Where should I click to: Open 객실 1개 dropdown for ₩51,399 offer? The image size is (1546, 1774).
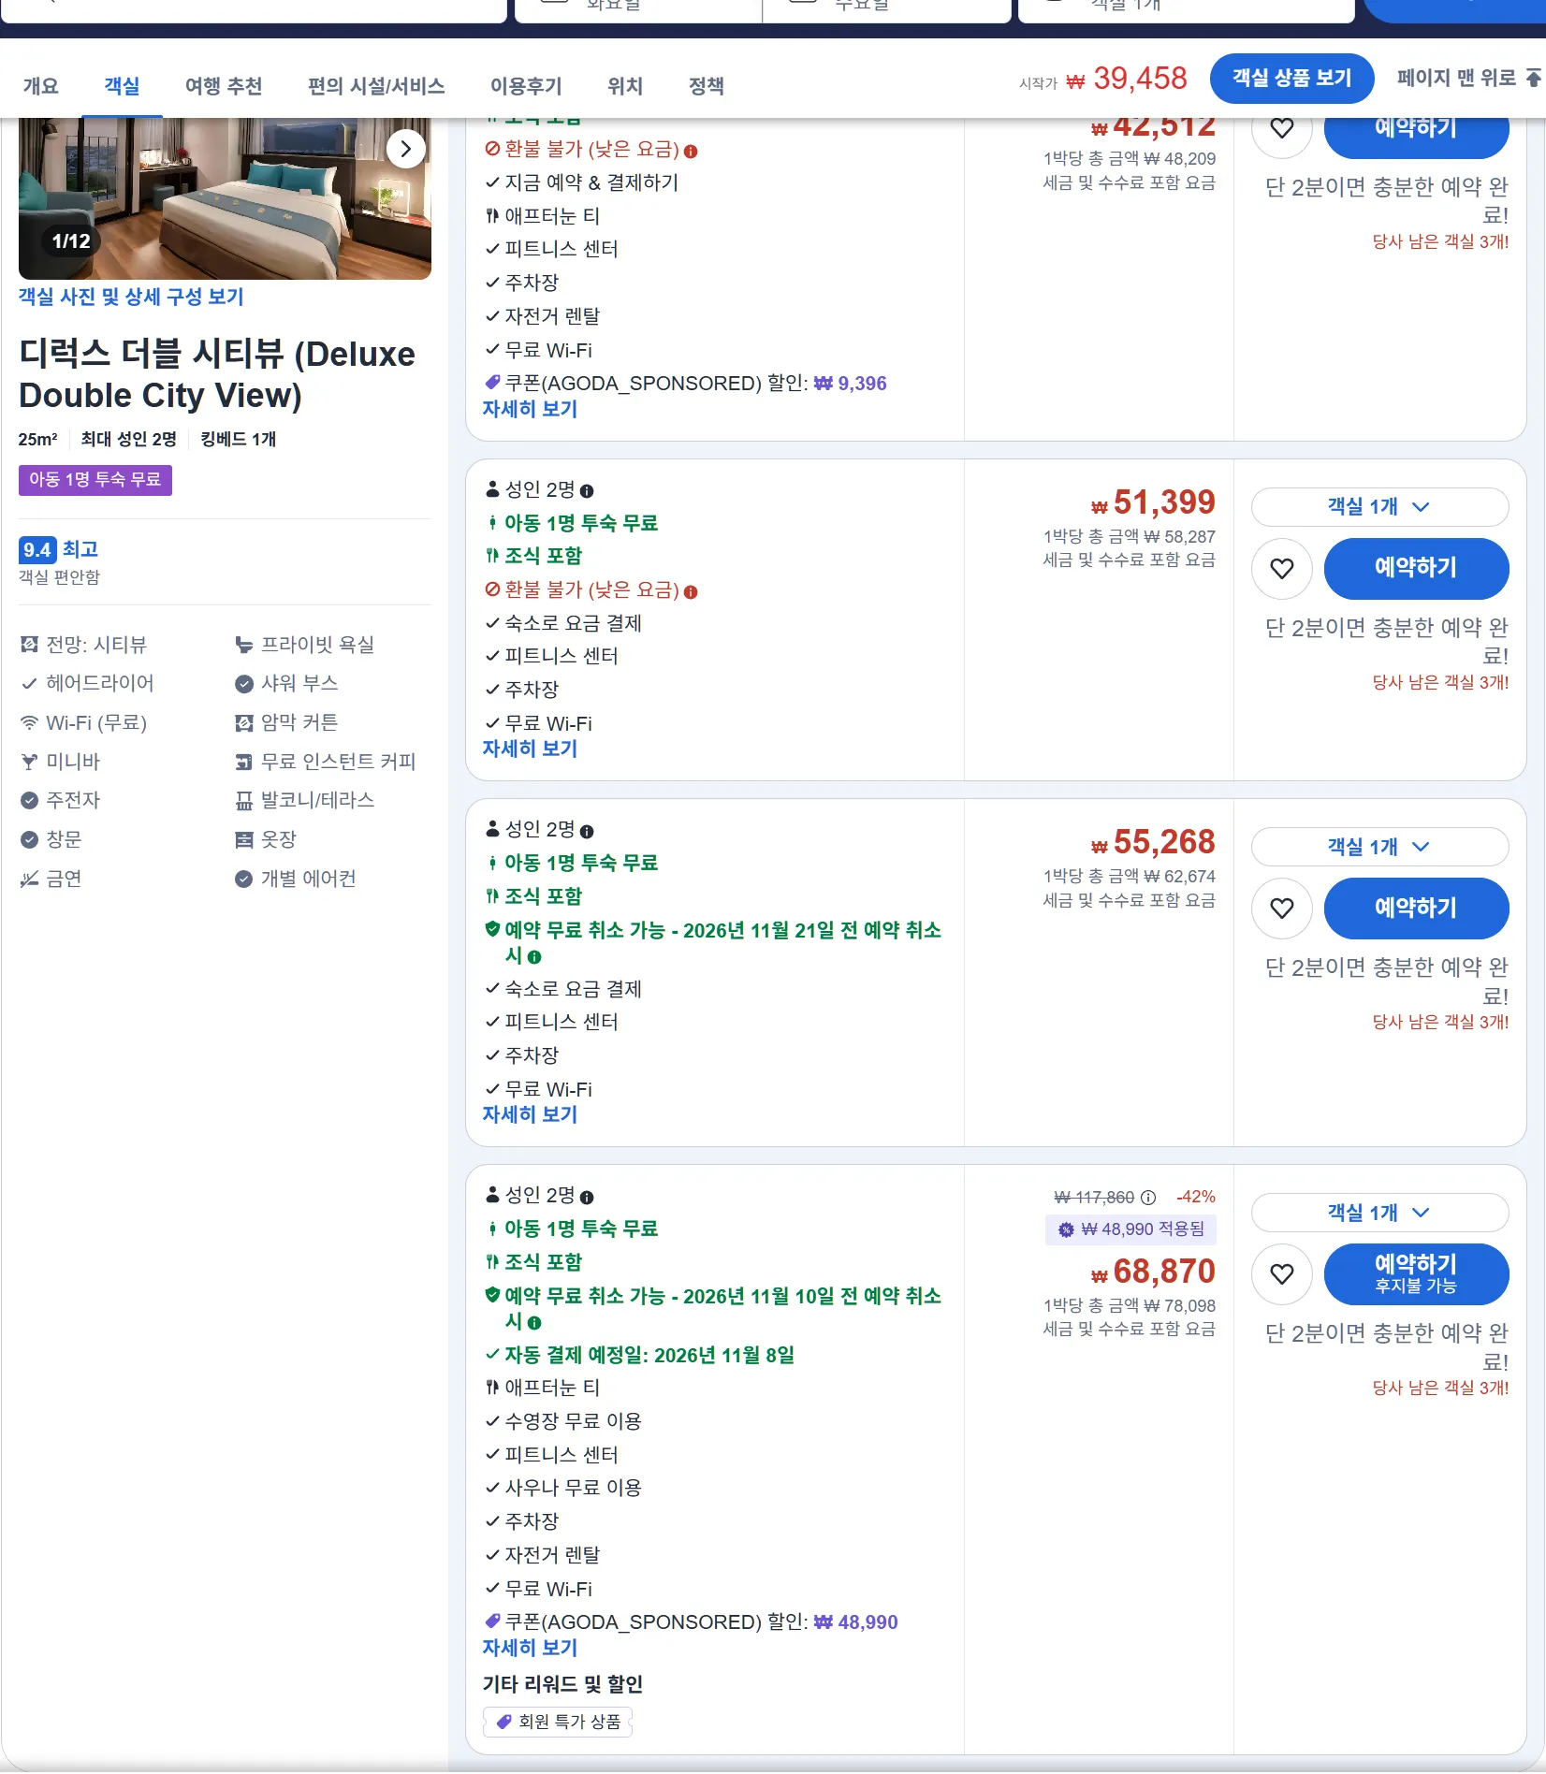1379,507
